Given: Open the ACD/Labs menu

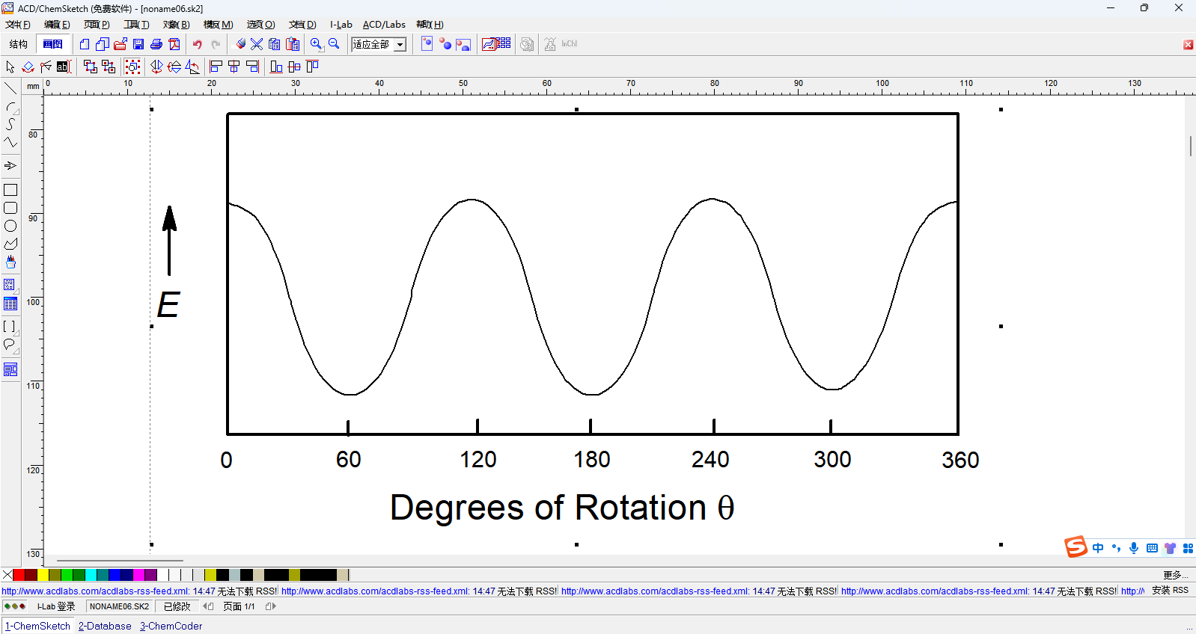Looking at the screenshot, I should point(384,25).
